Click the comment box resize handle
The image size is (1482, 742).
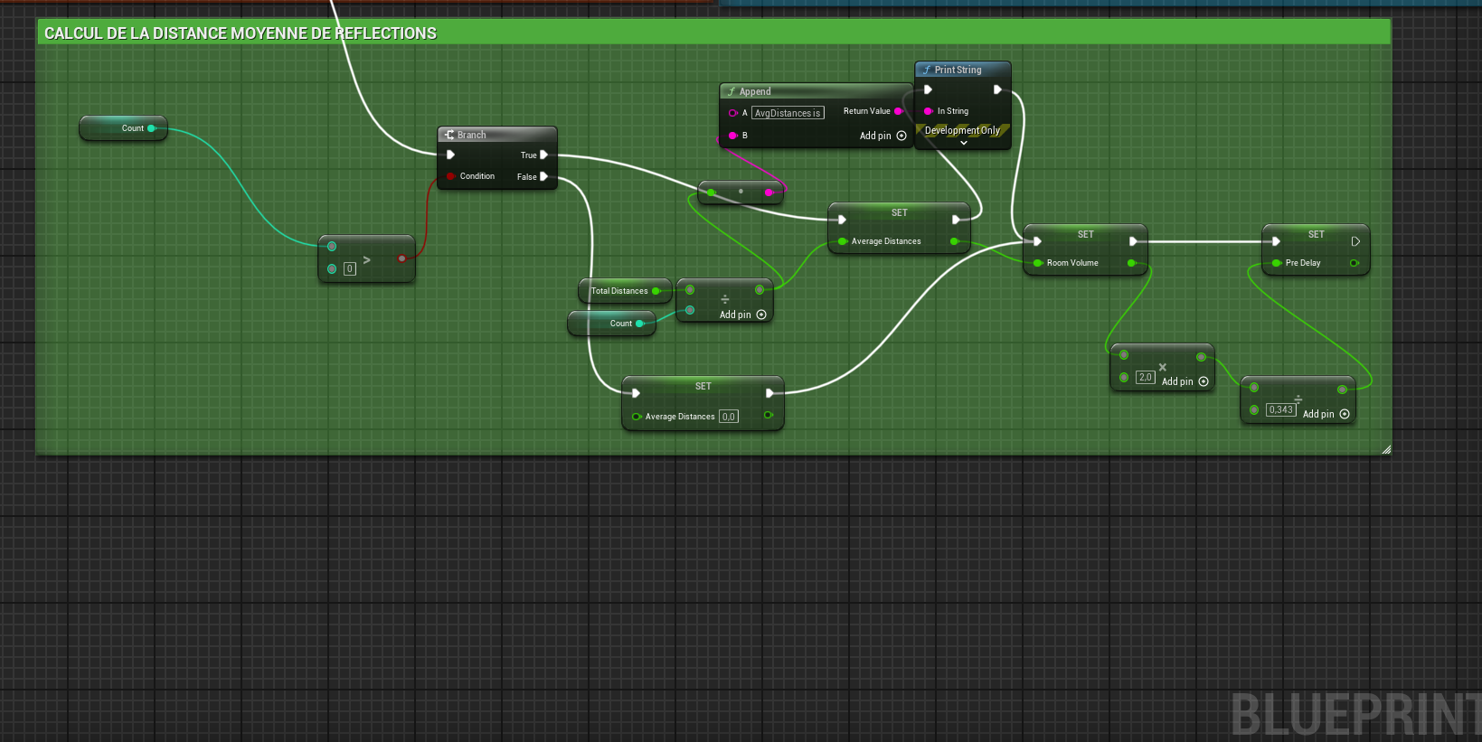pyautogui.click(x=1385, y=449)
